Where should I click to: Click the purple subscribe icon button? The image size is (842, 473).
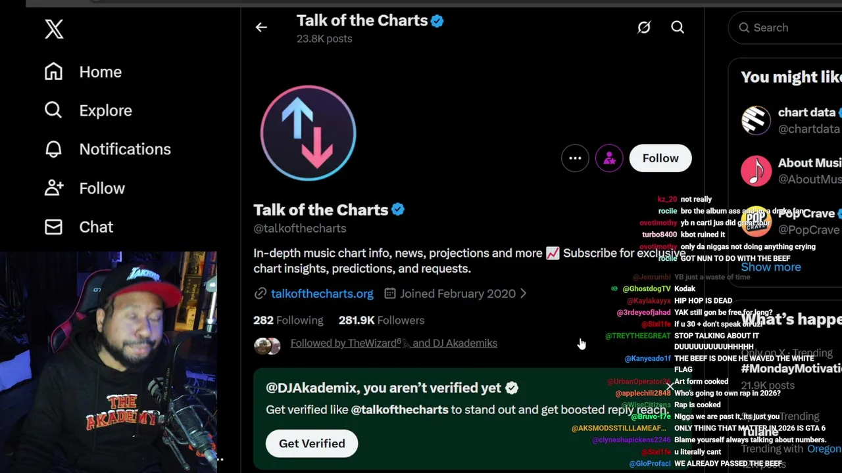[609, 158]
